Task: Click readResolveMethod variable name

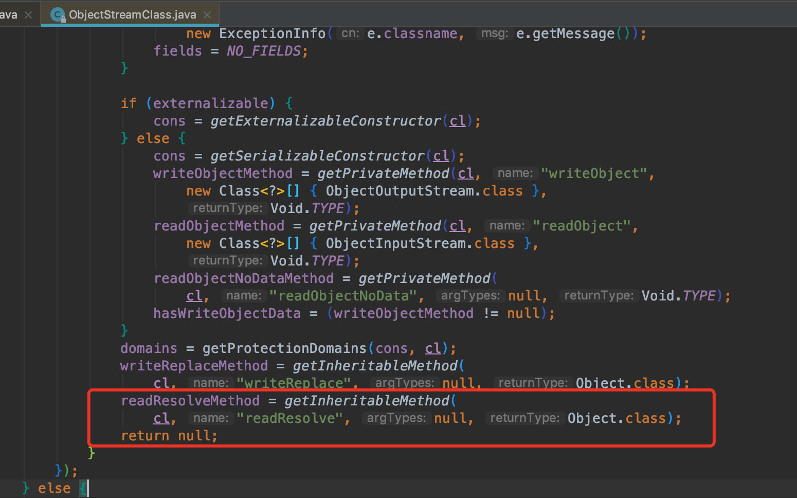Action: pyautogui.click(x=190, y=401)
